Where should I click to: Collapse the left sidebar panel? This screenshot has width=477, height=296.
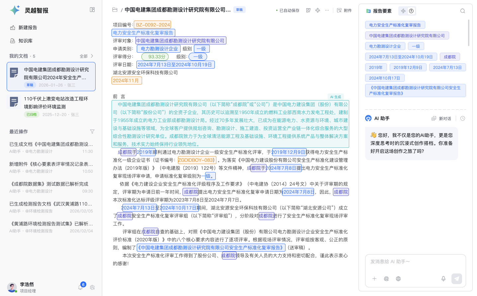pyautogui.click(x=92, y=10)
